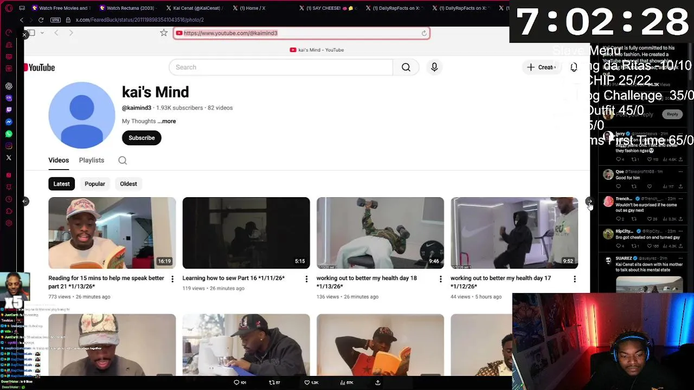Click voice search microphone icon
This screenshot has height=390, width=694.
pyautogui.click(x=434, y=67)
